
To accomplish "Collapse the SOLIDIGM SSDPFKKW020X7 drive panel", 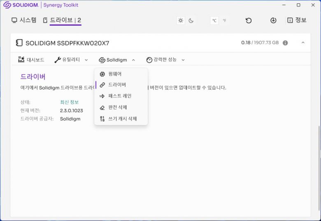I will point(303,42).
